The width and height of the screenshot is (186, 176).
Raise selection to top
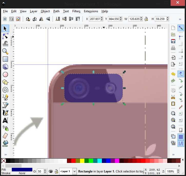click(x=78, y=19)
